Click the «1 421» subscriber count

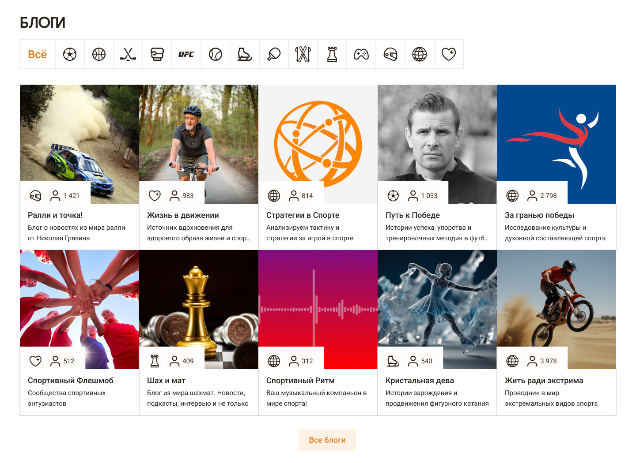[71, 196]
